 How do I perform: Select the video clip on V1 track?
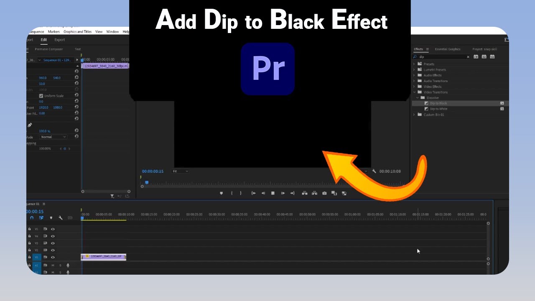pyautogui.click(x=104, y=257)
